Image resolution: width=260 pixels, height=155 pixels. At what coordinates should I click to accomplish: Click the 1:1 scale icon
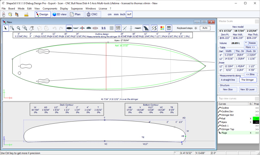(x=103, y=28)
